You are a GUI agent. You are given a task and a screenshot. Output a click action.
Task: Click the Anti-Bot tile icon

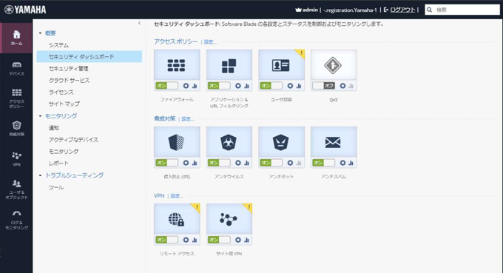pyautogui.click(x=281, y=142)
